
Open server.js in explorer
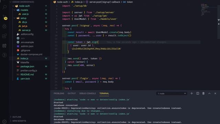point(26,30)
